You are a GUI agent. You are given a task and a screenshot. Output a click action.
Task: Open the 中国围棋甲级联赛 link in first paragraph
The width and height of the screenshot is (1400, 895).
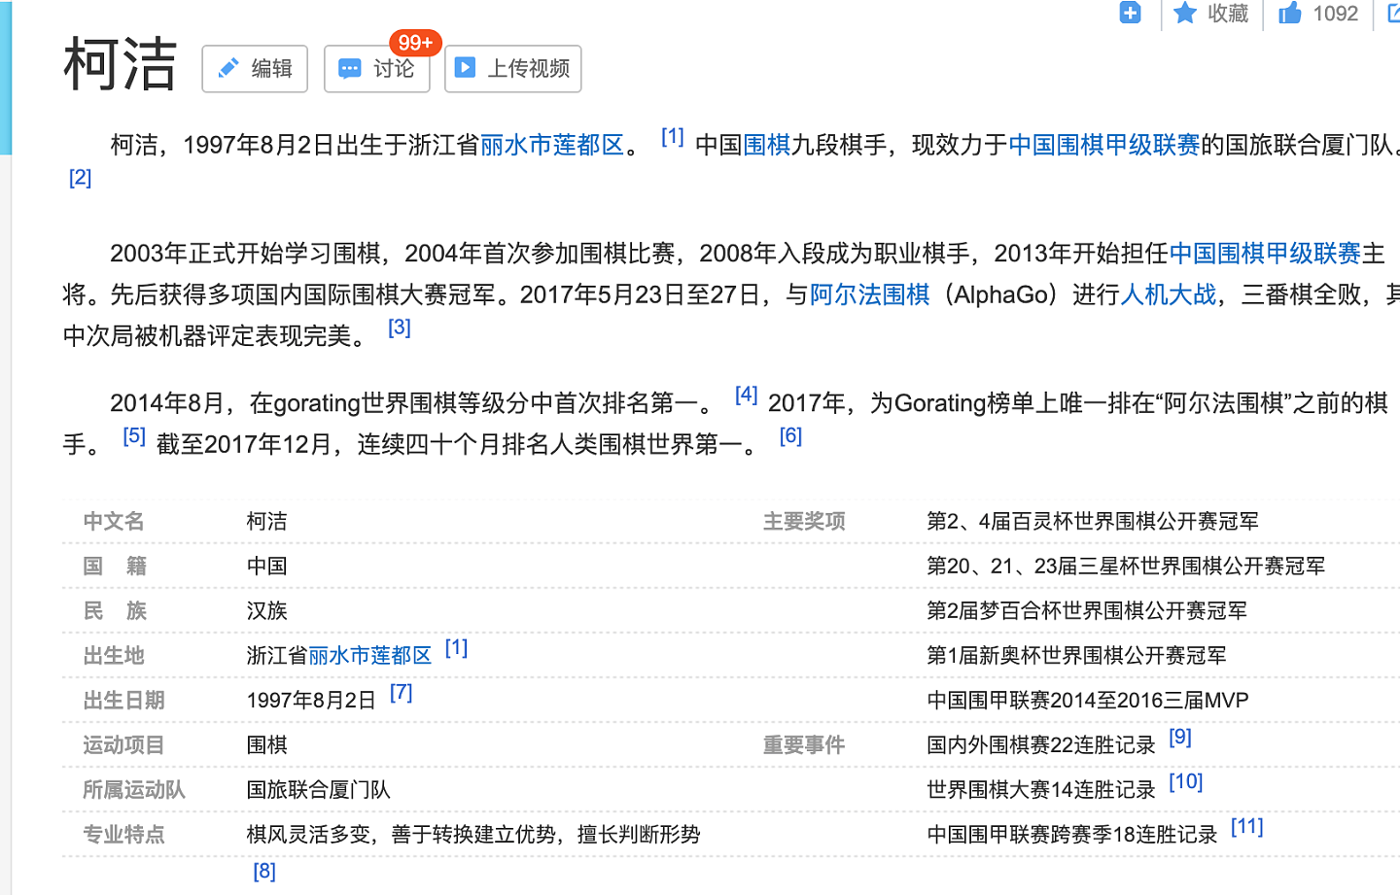(x=1104, y=145)
